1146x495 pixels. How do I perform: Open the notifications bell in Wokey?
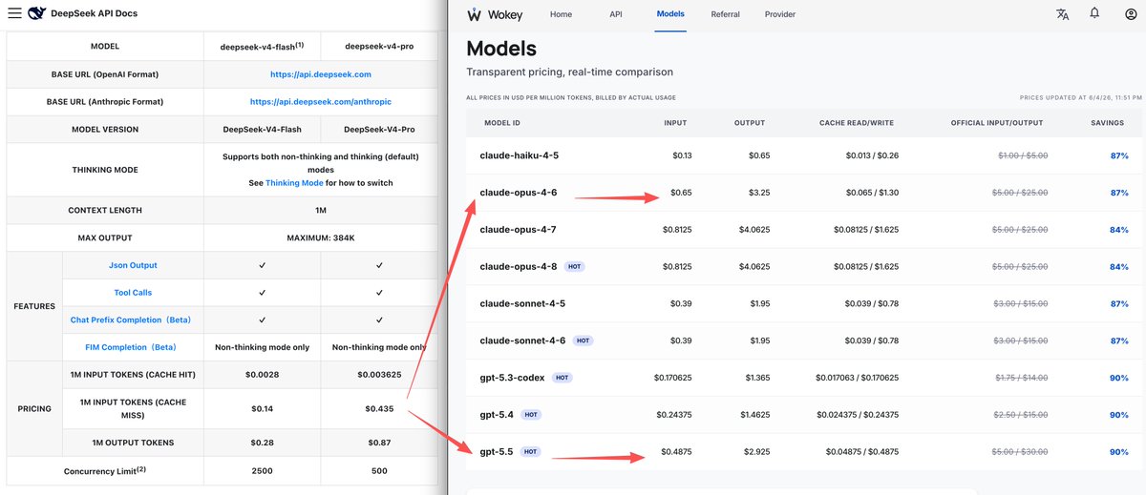1094,14
